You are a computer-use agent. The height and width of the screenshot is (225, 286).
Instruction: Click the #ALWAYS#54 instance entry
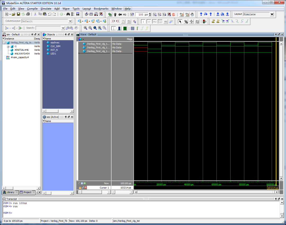(x=22, y=54)
